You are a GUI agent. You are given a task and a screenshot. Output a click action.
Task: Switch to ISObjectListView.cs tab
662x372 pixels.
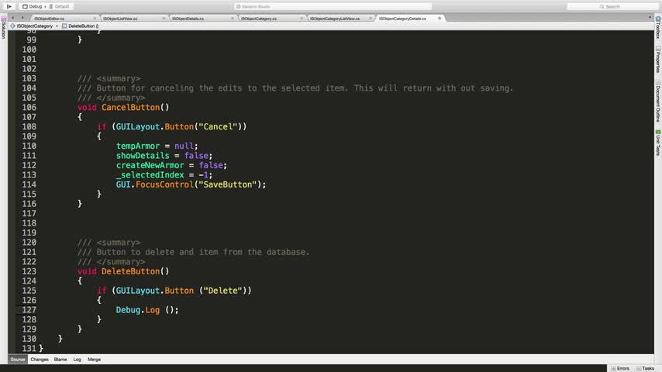120,19
